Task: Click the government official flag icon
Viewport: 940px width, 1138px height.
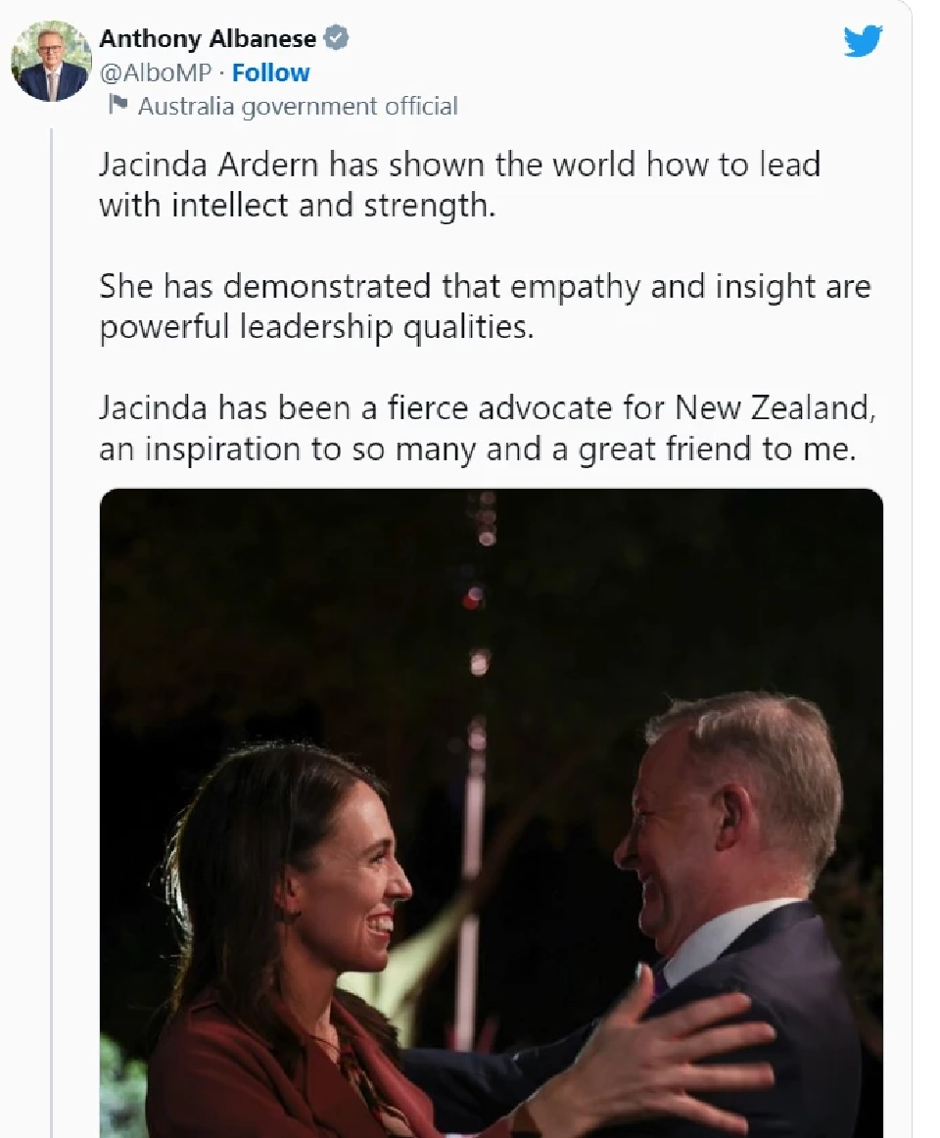Action: click(118, 105)
